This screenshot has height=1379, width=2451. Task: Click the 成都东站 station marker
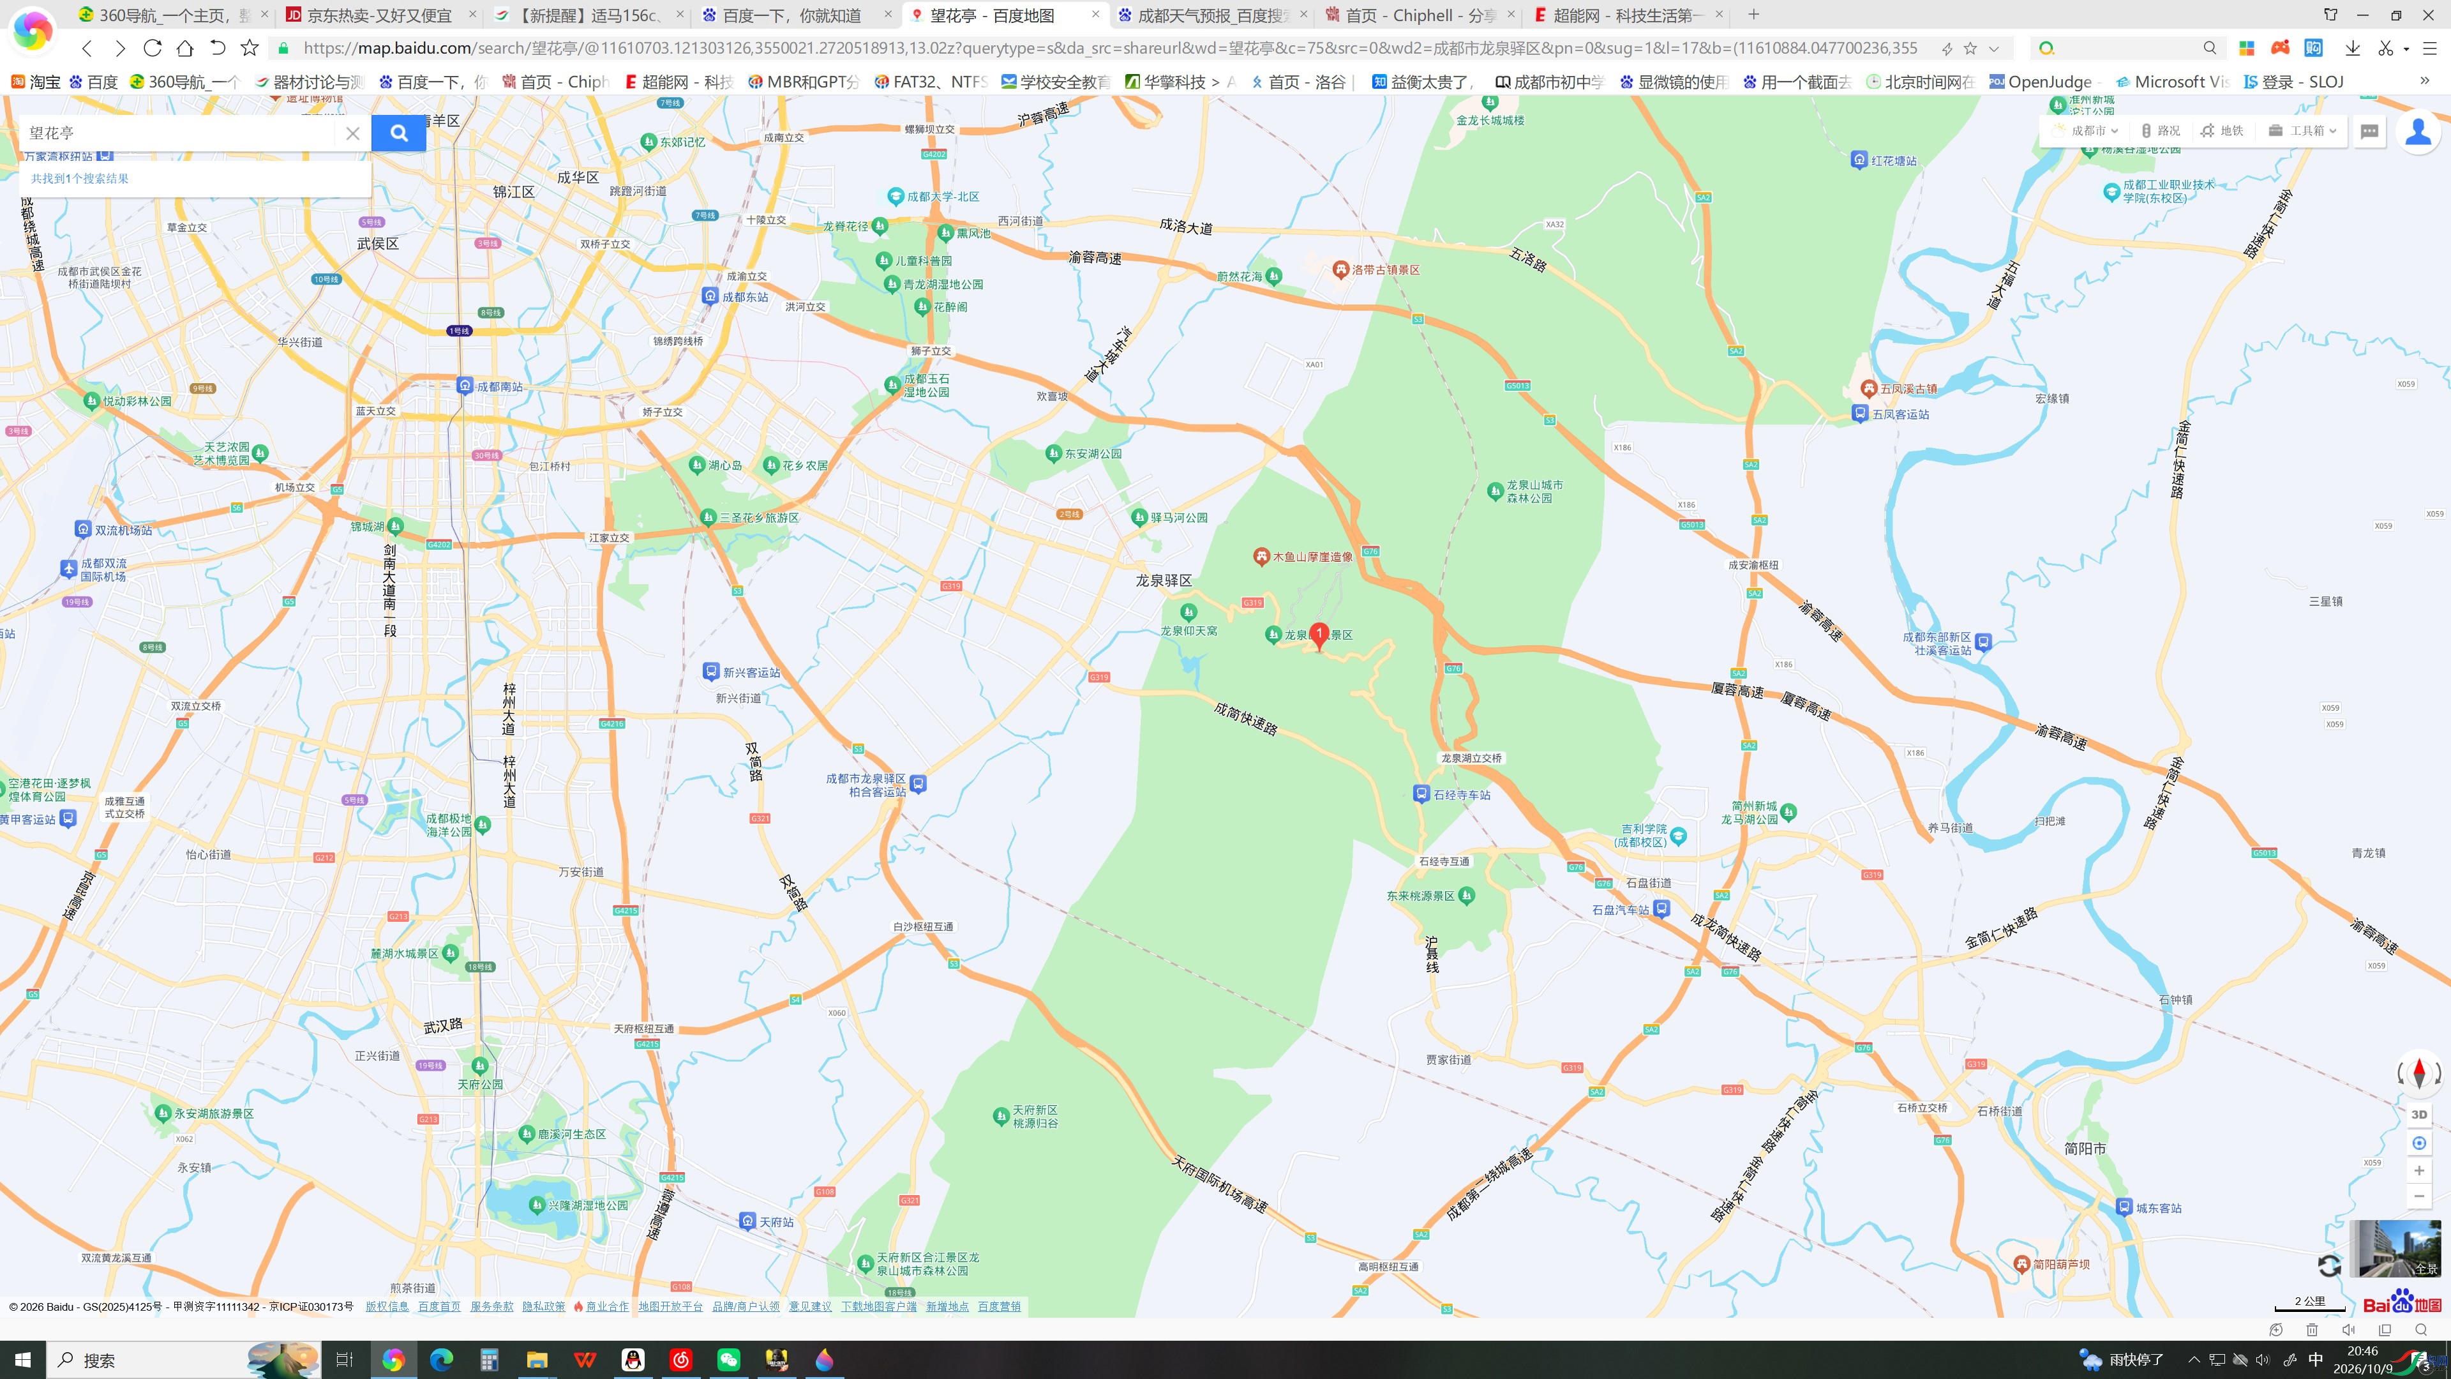coord(710,296)
